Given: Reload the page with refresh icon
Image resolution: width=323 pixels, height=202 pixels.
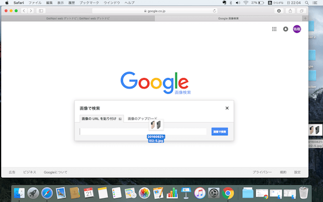Looking at the screenshot, I should pos(214,11).
